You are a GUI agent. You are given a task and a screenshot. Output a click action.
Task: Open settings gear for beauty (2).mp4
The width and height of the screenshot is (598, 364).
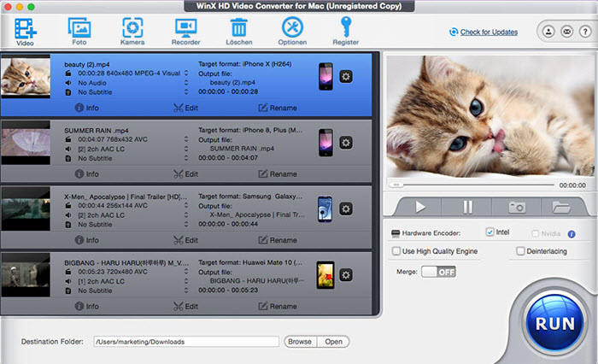coord(346,76)
